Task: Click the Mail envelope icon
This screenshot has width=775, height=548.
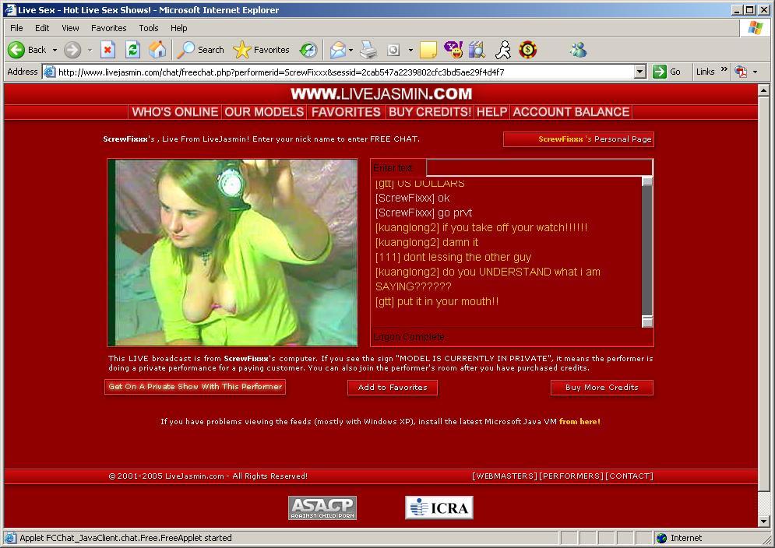Action: pyautogui.click(x=338, y=50)
